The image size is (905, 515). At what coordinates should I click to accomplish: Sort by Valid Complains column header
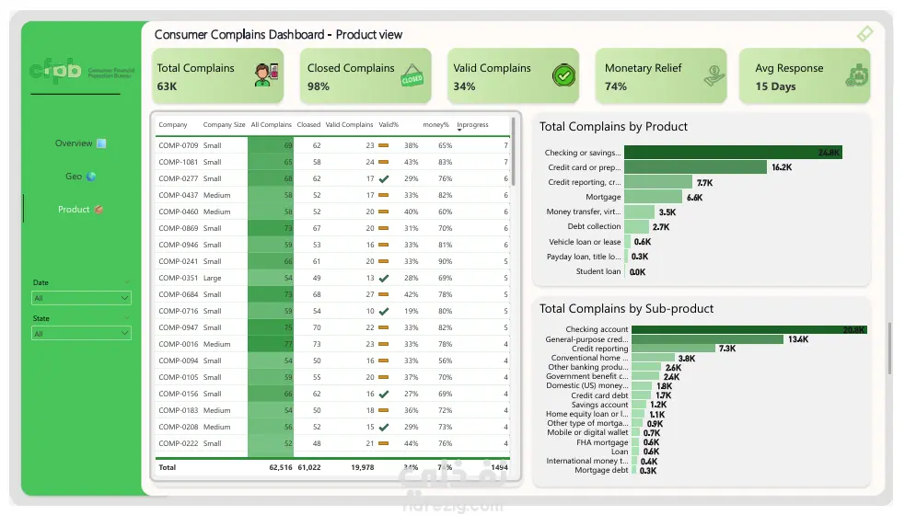[x=349, y=124]
